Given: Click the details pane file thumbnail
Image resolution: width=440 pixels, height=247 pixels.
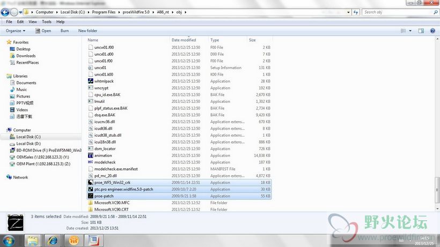Looking at the screenshot, I should pos(16,223).
